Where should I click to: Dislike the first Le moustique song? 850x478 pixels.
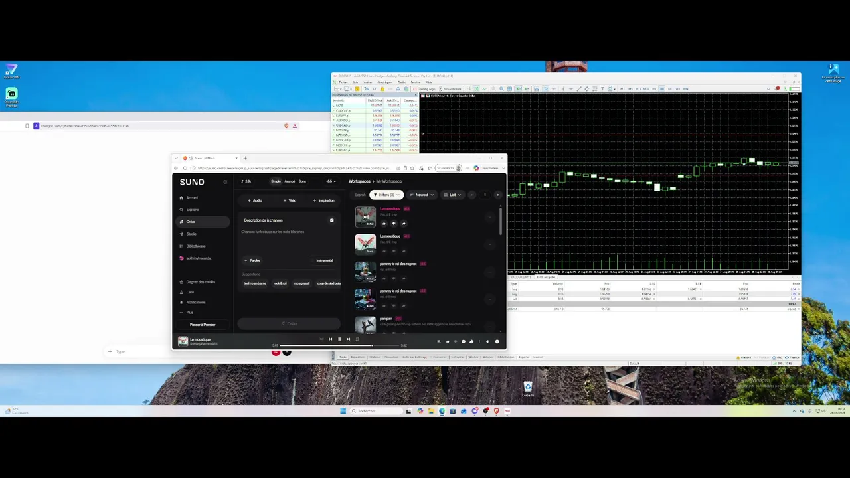click(x=394, y=223)
